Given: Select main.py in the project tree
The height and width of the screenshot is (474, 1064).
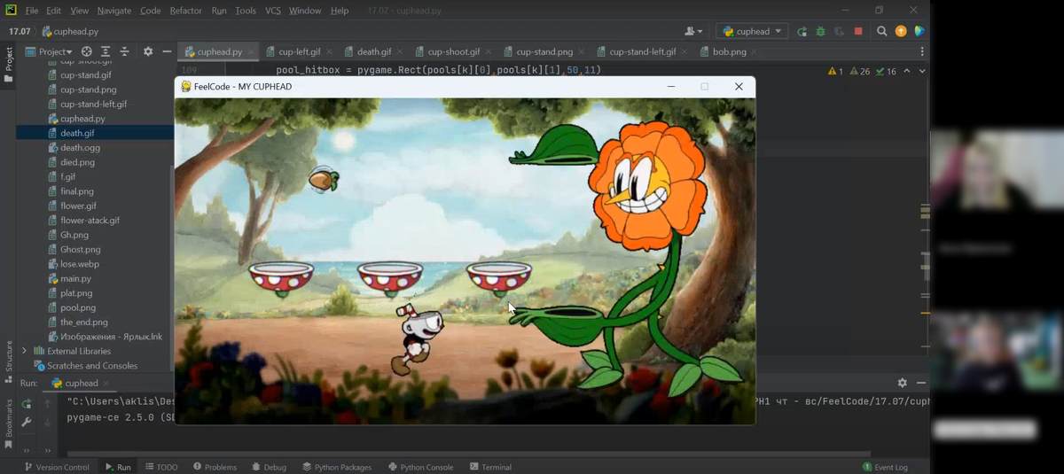Looking at the screenshot, I should (75, 278).
